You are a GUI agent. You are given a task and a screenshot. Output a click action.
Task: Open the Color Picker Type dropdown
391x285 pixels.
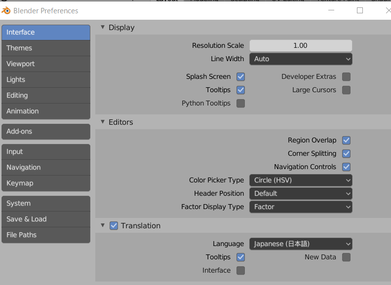click(300, 180)
